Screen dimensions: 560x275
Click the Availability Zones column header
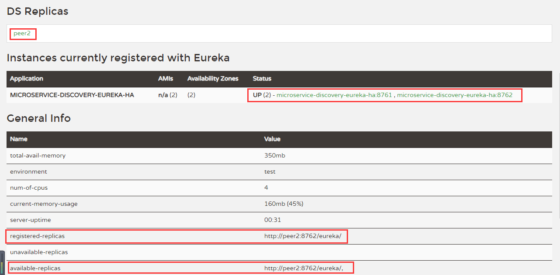click(213, 79)
